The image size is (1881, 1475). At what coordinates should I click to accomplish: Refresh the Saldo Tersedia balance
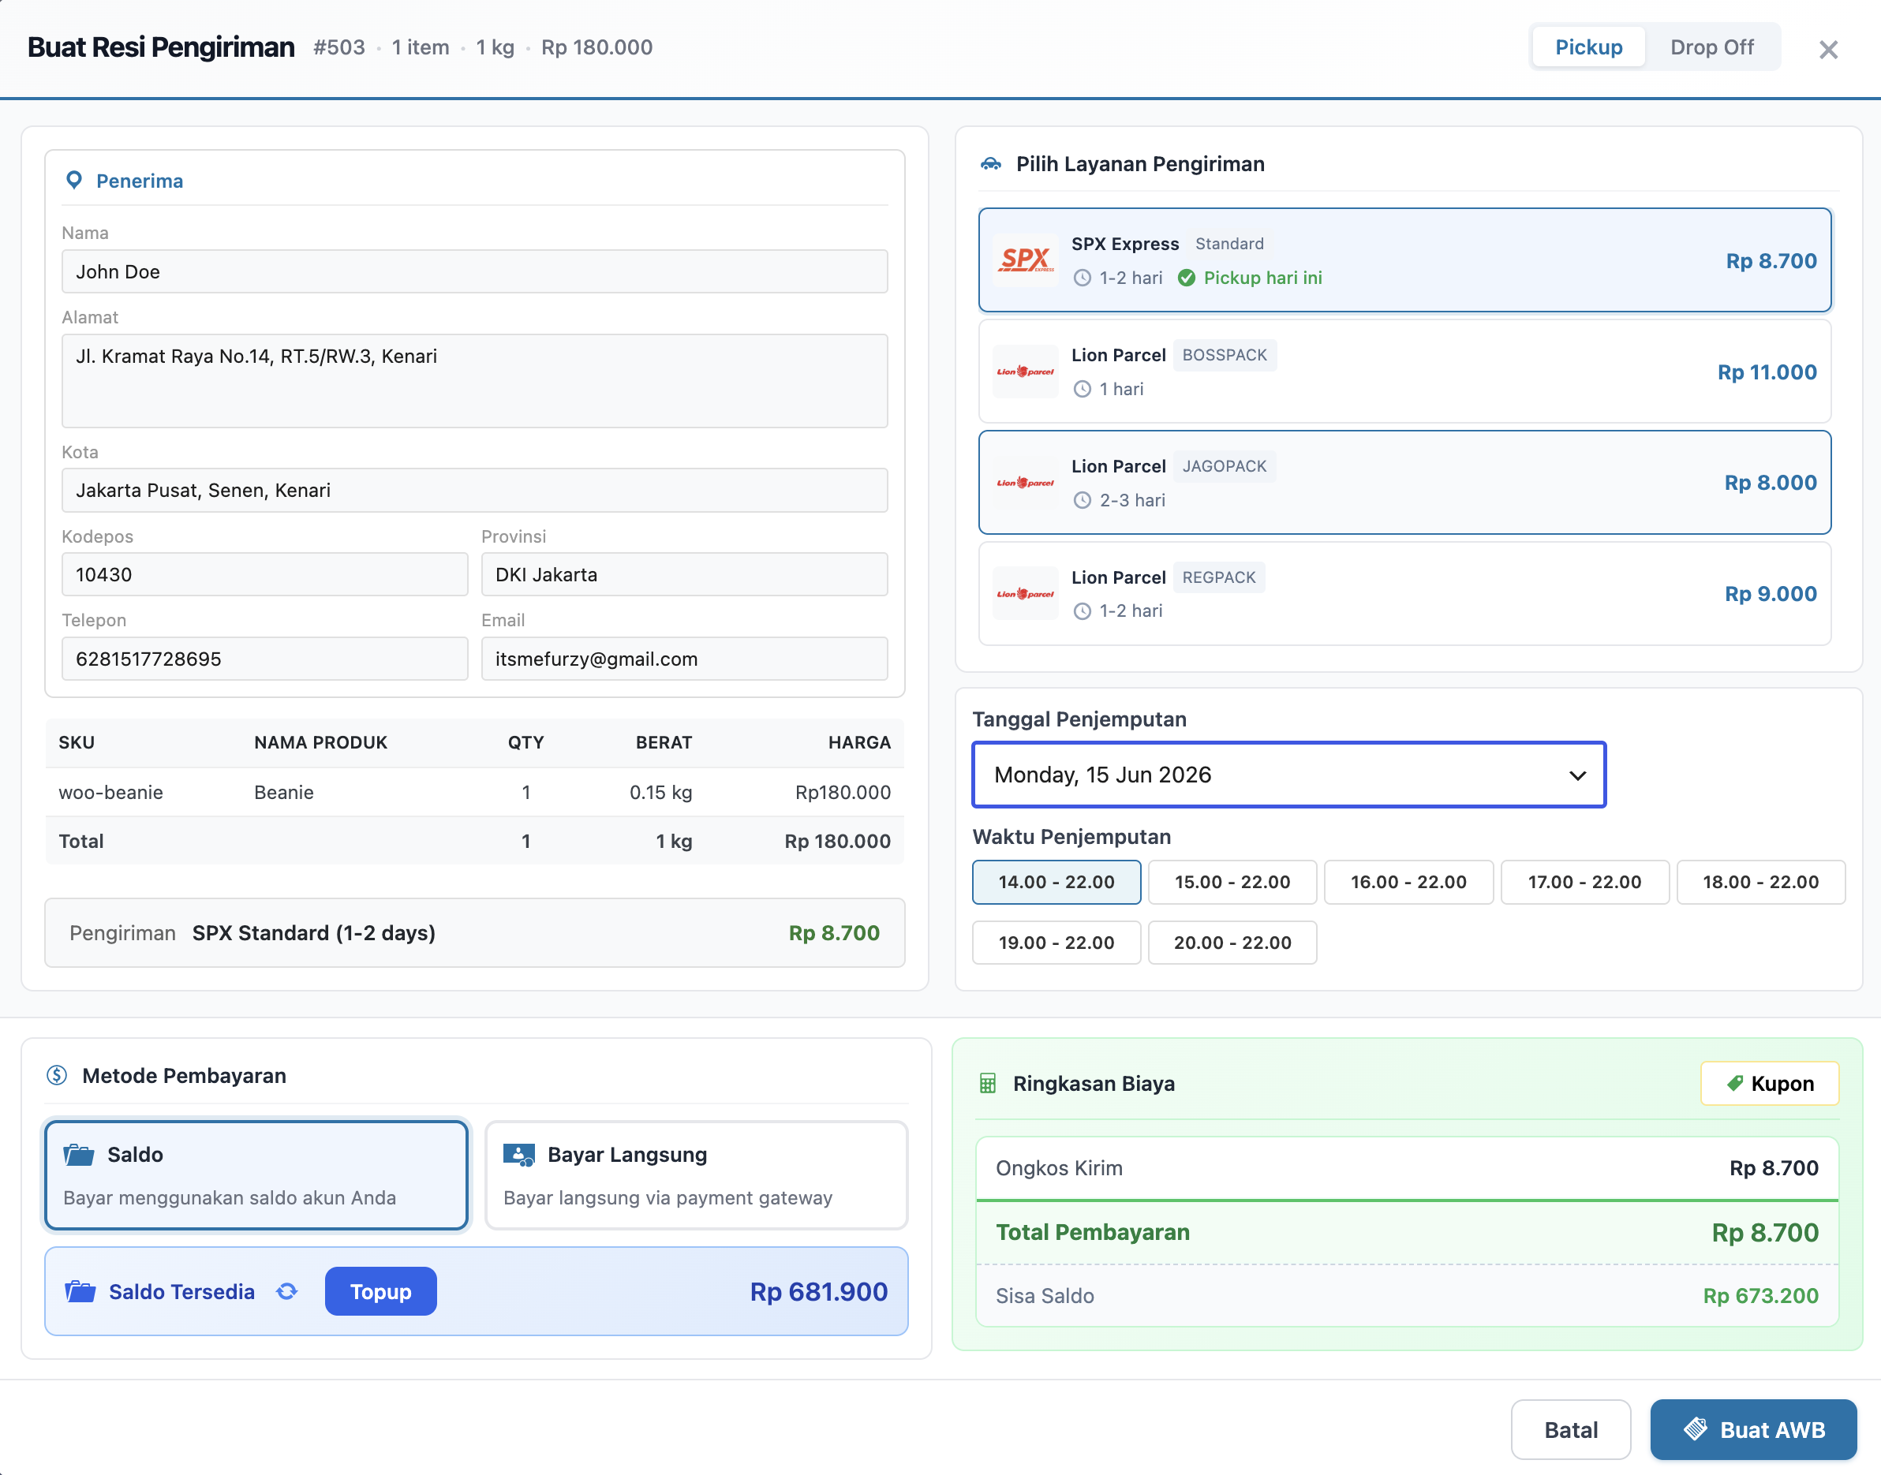click(x=286, y=1292)
